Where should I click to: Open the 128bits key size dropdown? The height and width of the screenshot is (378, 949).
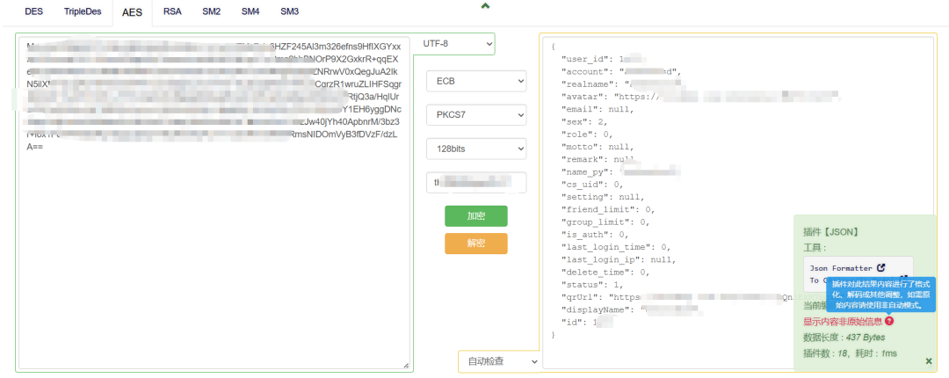coord(476,149)
